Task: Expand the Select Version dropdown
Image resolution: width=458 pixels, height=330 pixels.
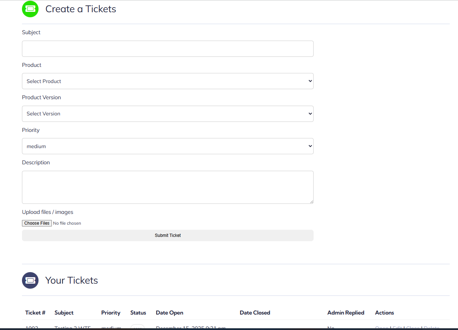Action: point(167,114)
